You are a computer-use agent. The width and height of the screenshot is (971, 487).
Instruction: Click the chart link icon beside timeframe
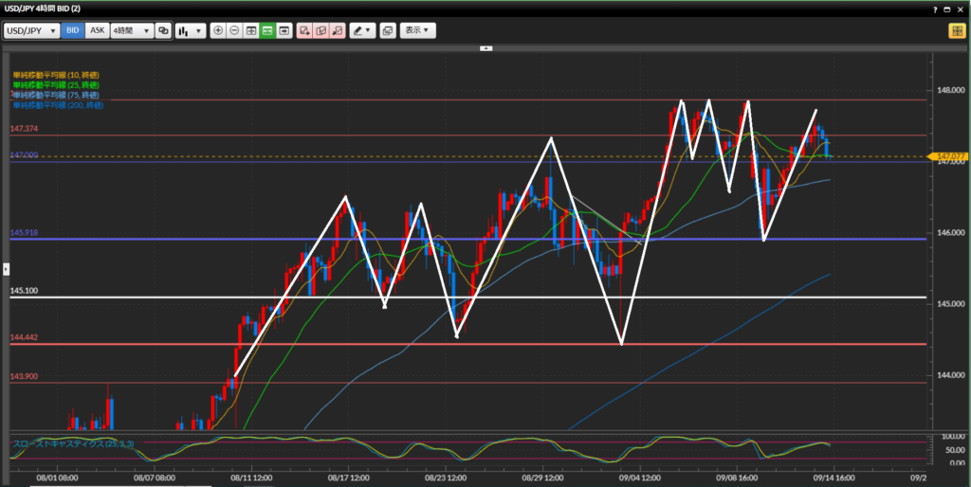pos(163,30)
